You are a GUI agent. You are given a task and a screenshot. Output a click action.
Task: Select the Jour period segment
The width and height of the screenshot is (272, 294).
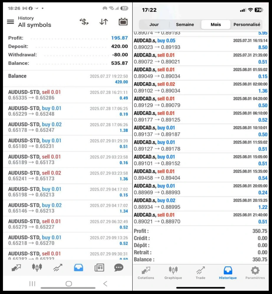(x=154, y=25)
